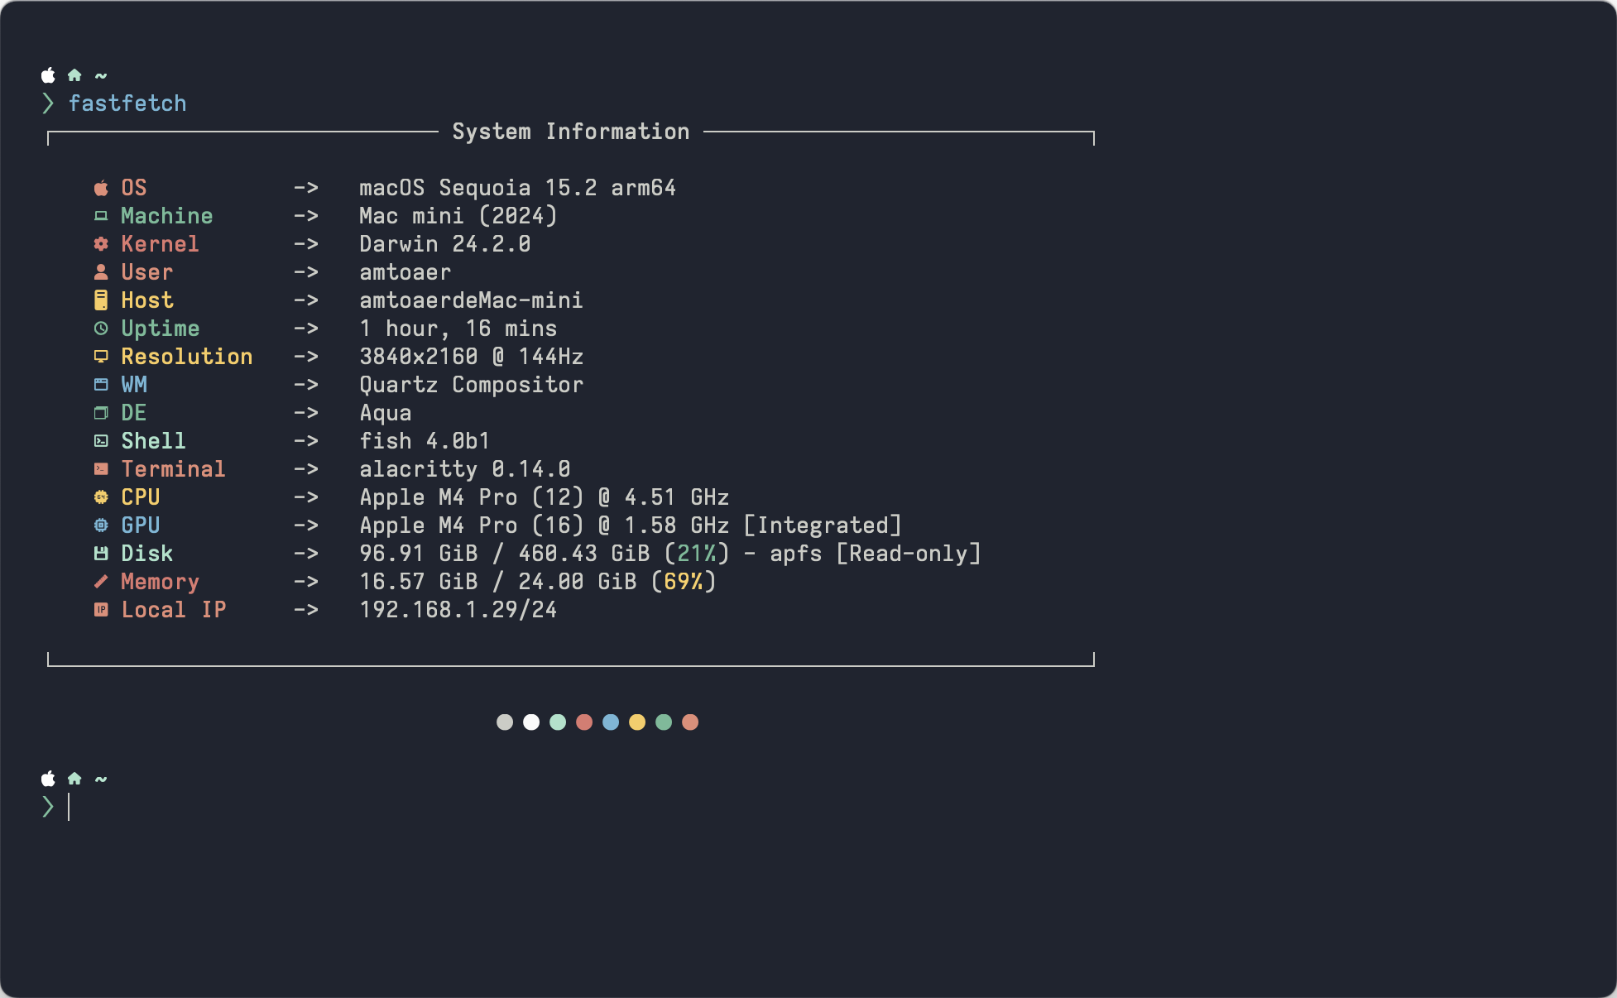Image resolution: width=1617 pixels, height=998 pixels.
Task: Click the Local IP label
Action: (x=174, y=610)
